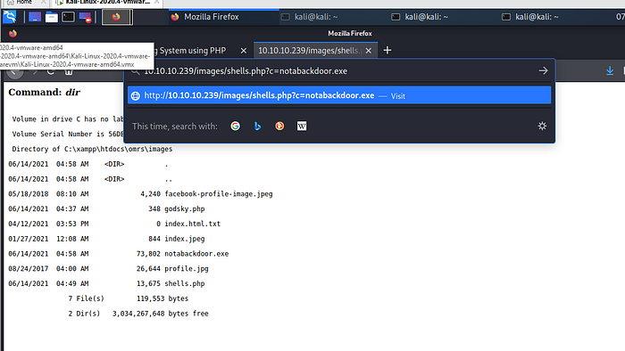Viewport: 625px width, 351px height.
Task: Click the home button in toolbar
Action: (69, 72)
